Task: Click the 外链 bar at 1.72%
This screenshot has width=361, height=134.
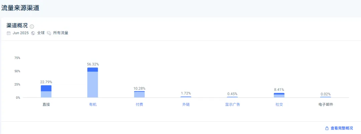Action: [186, 97]
